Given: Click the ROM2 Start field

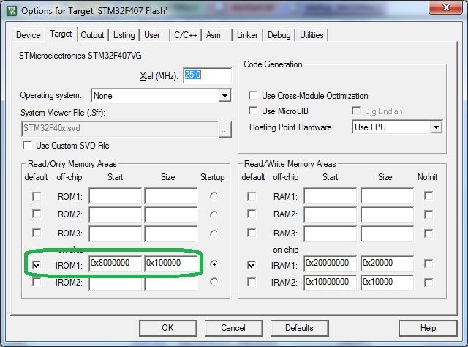Looking at the screenshot, I should pyautogui.click(x=116, y=214).
